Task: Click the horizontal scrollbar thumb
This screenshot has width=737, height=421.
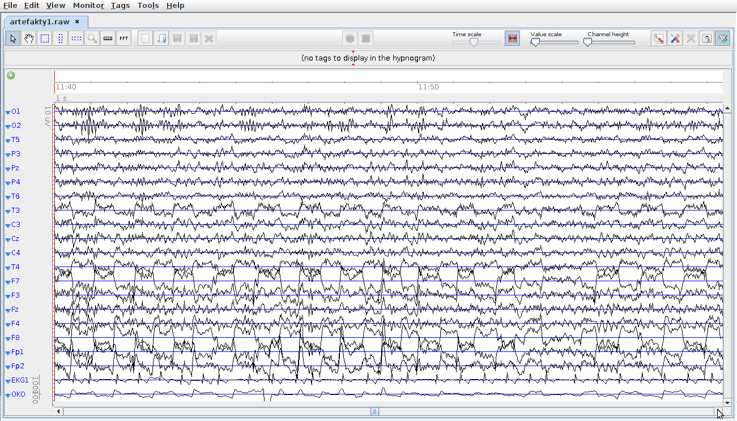Action: pyautogui.click(x=374, y=412)
